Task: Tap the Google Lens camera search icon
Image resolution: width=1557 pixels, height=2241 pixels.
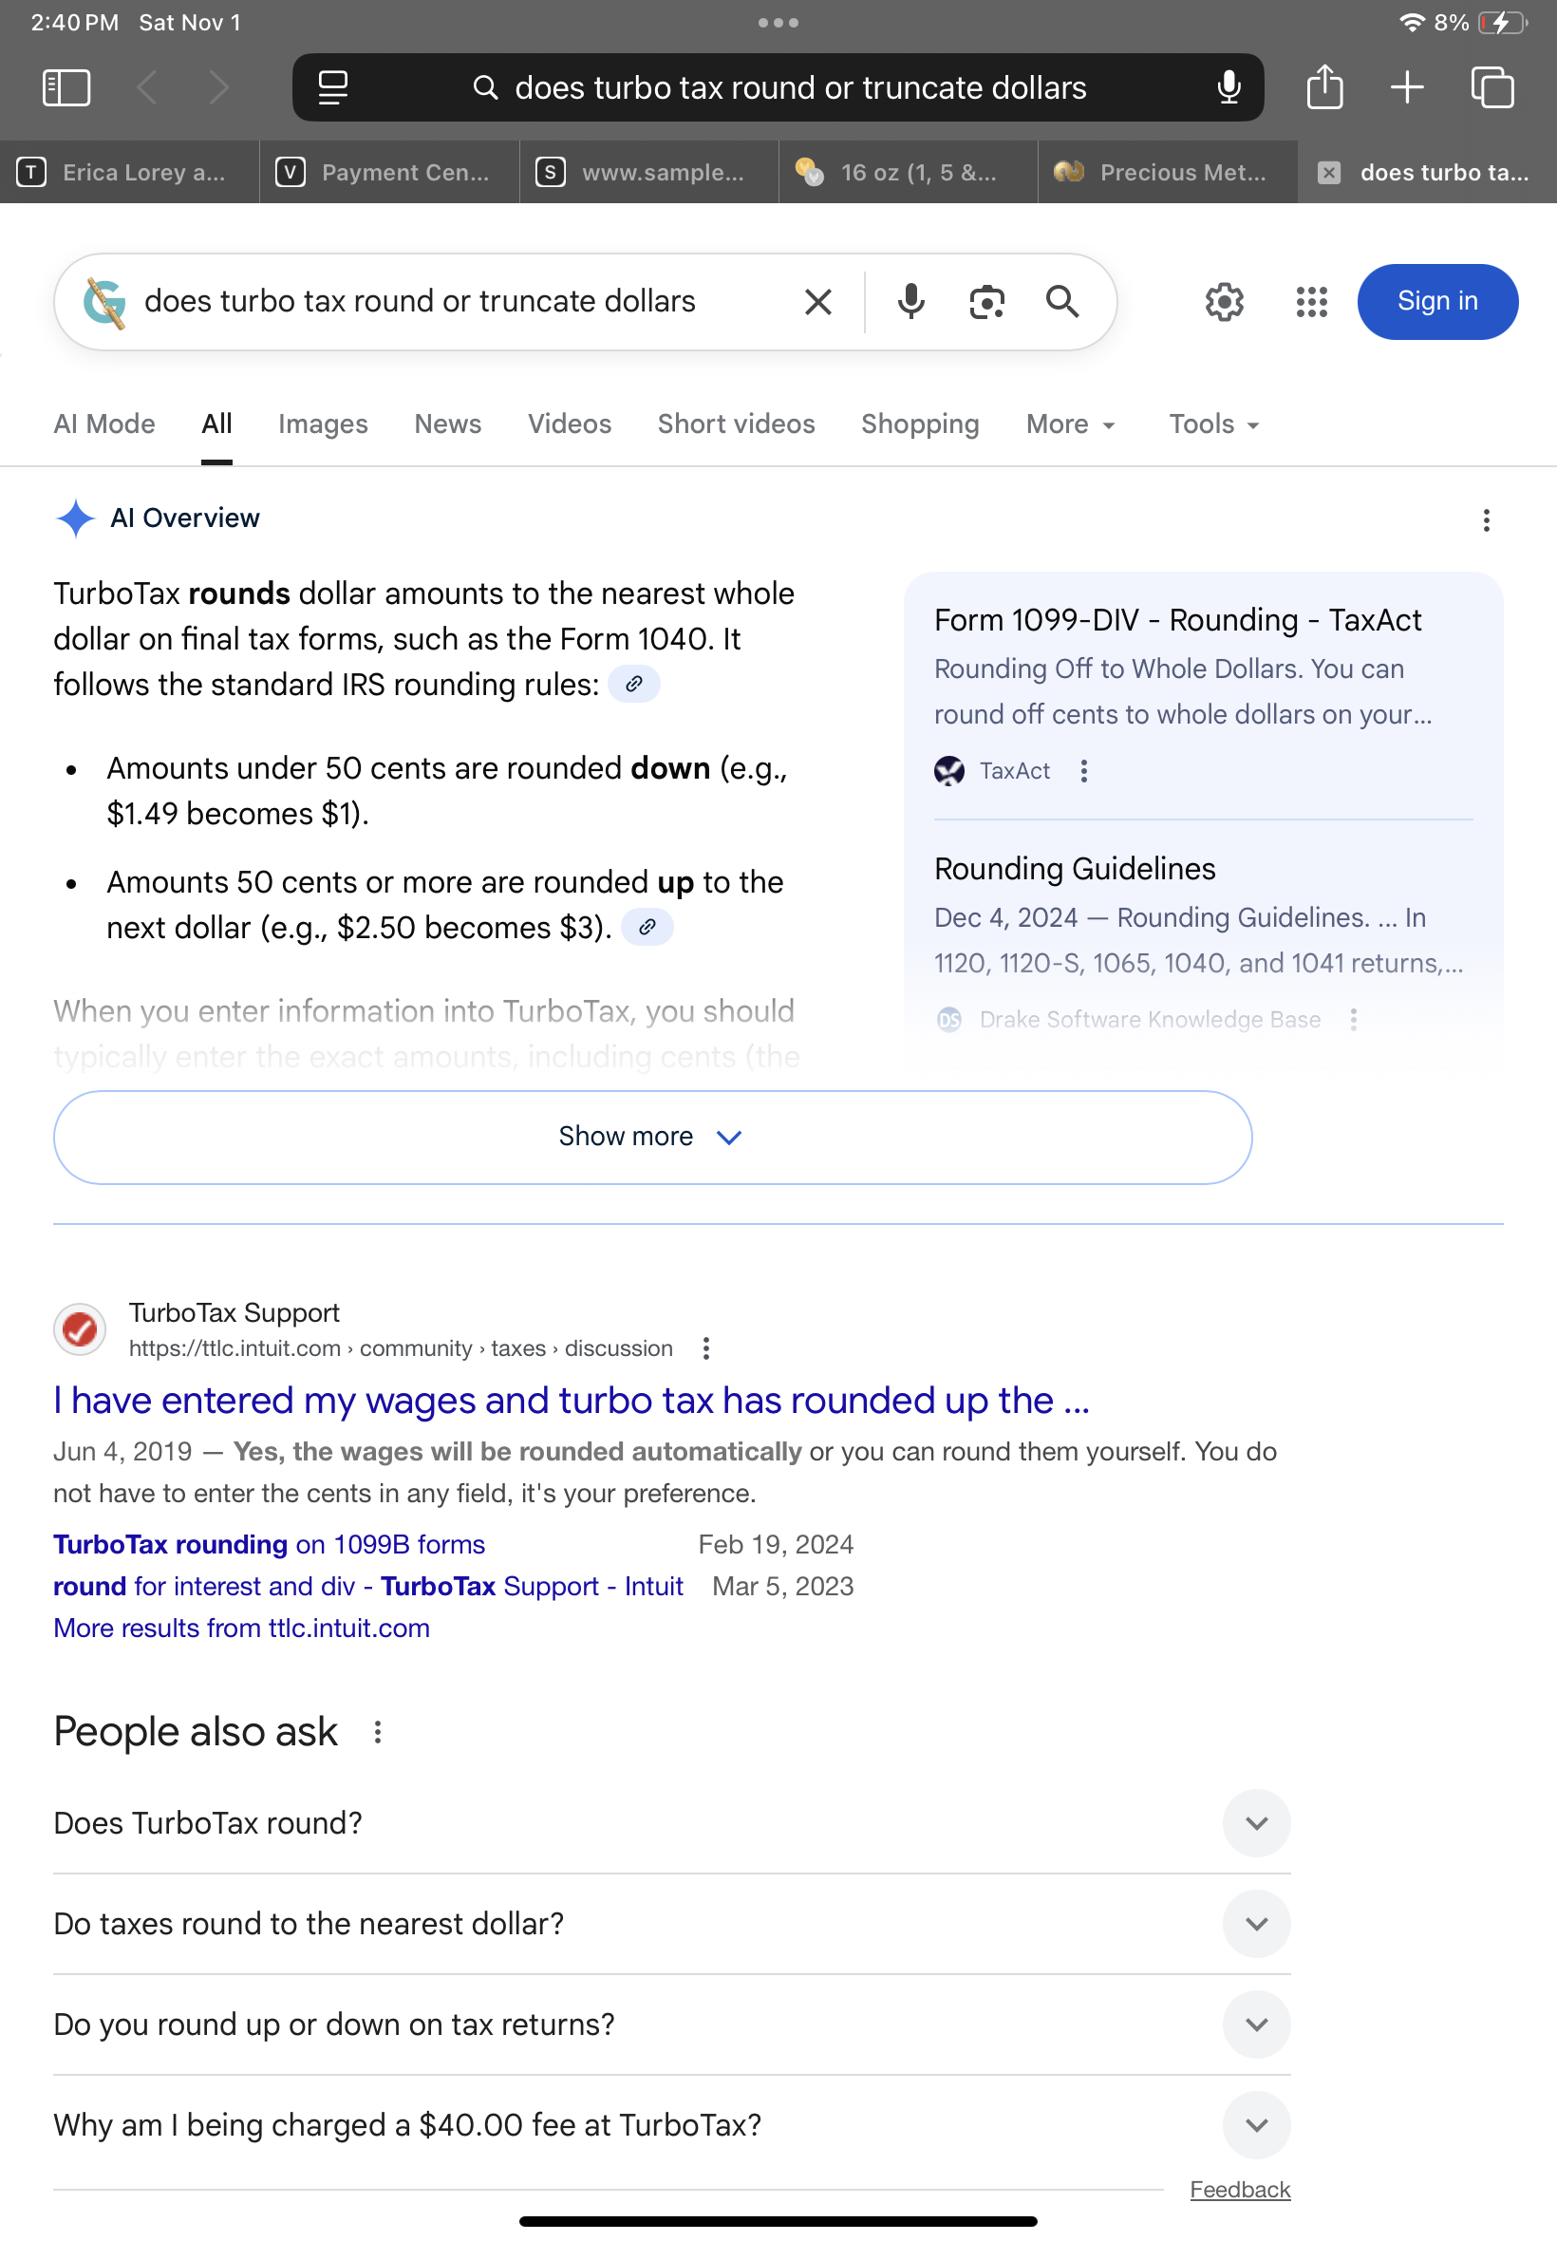Action: [x=986, y=301]
